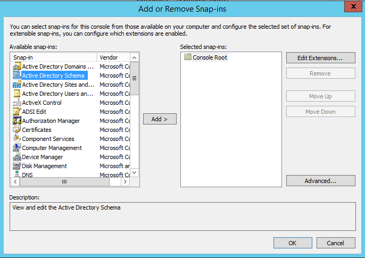Viewport: 365px width, 258px height.
Task: Select "Active Directory Schema" row text
Action: (53, 76)
